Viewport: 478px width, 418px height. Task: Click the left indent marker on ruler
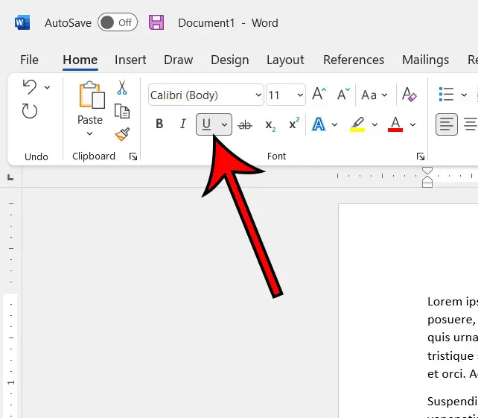click(x=427, y=184)
